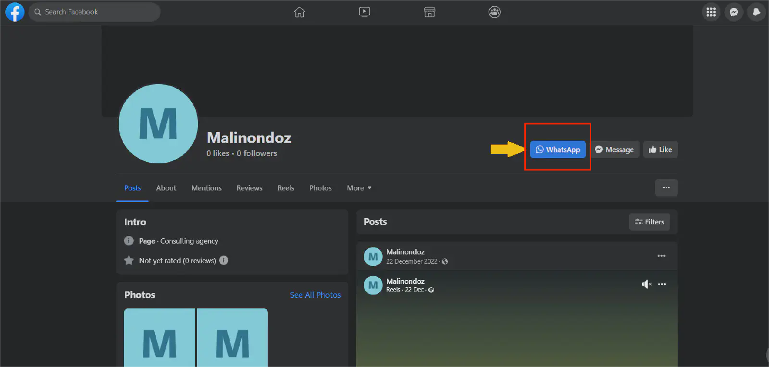Screen dimensions: 769x367
Task: Click the Like button
Action: pos(660,149)
